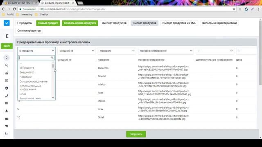Click the address bar URL
The width and height of the screenshot is (262, 147).
72,9
